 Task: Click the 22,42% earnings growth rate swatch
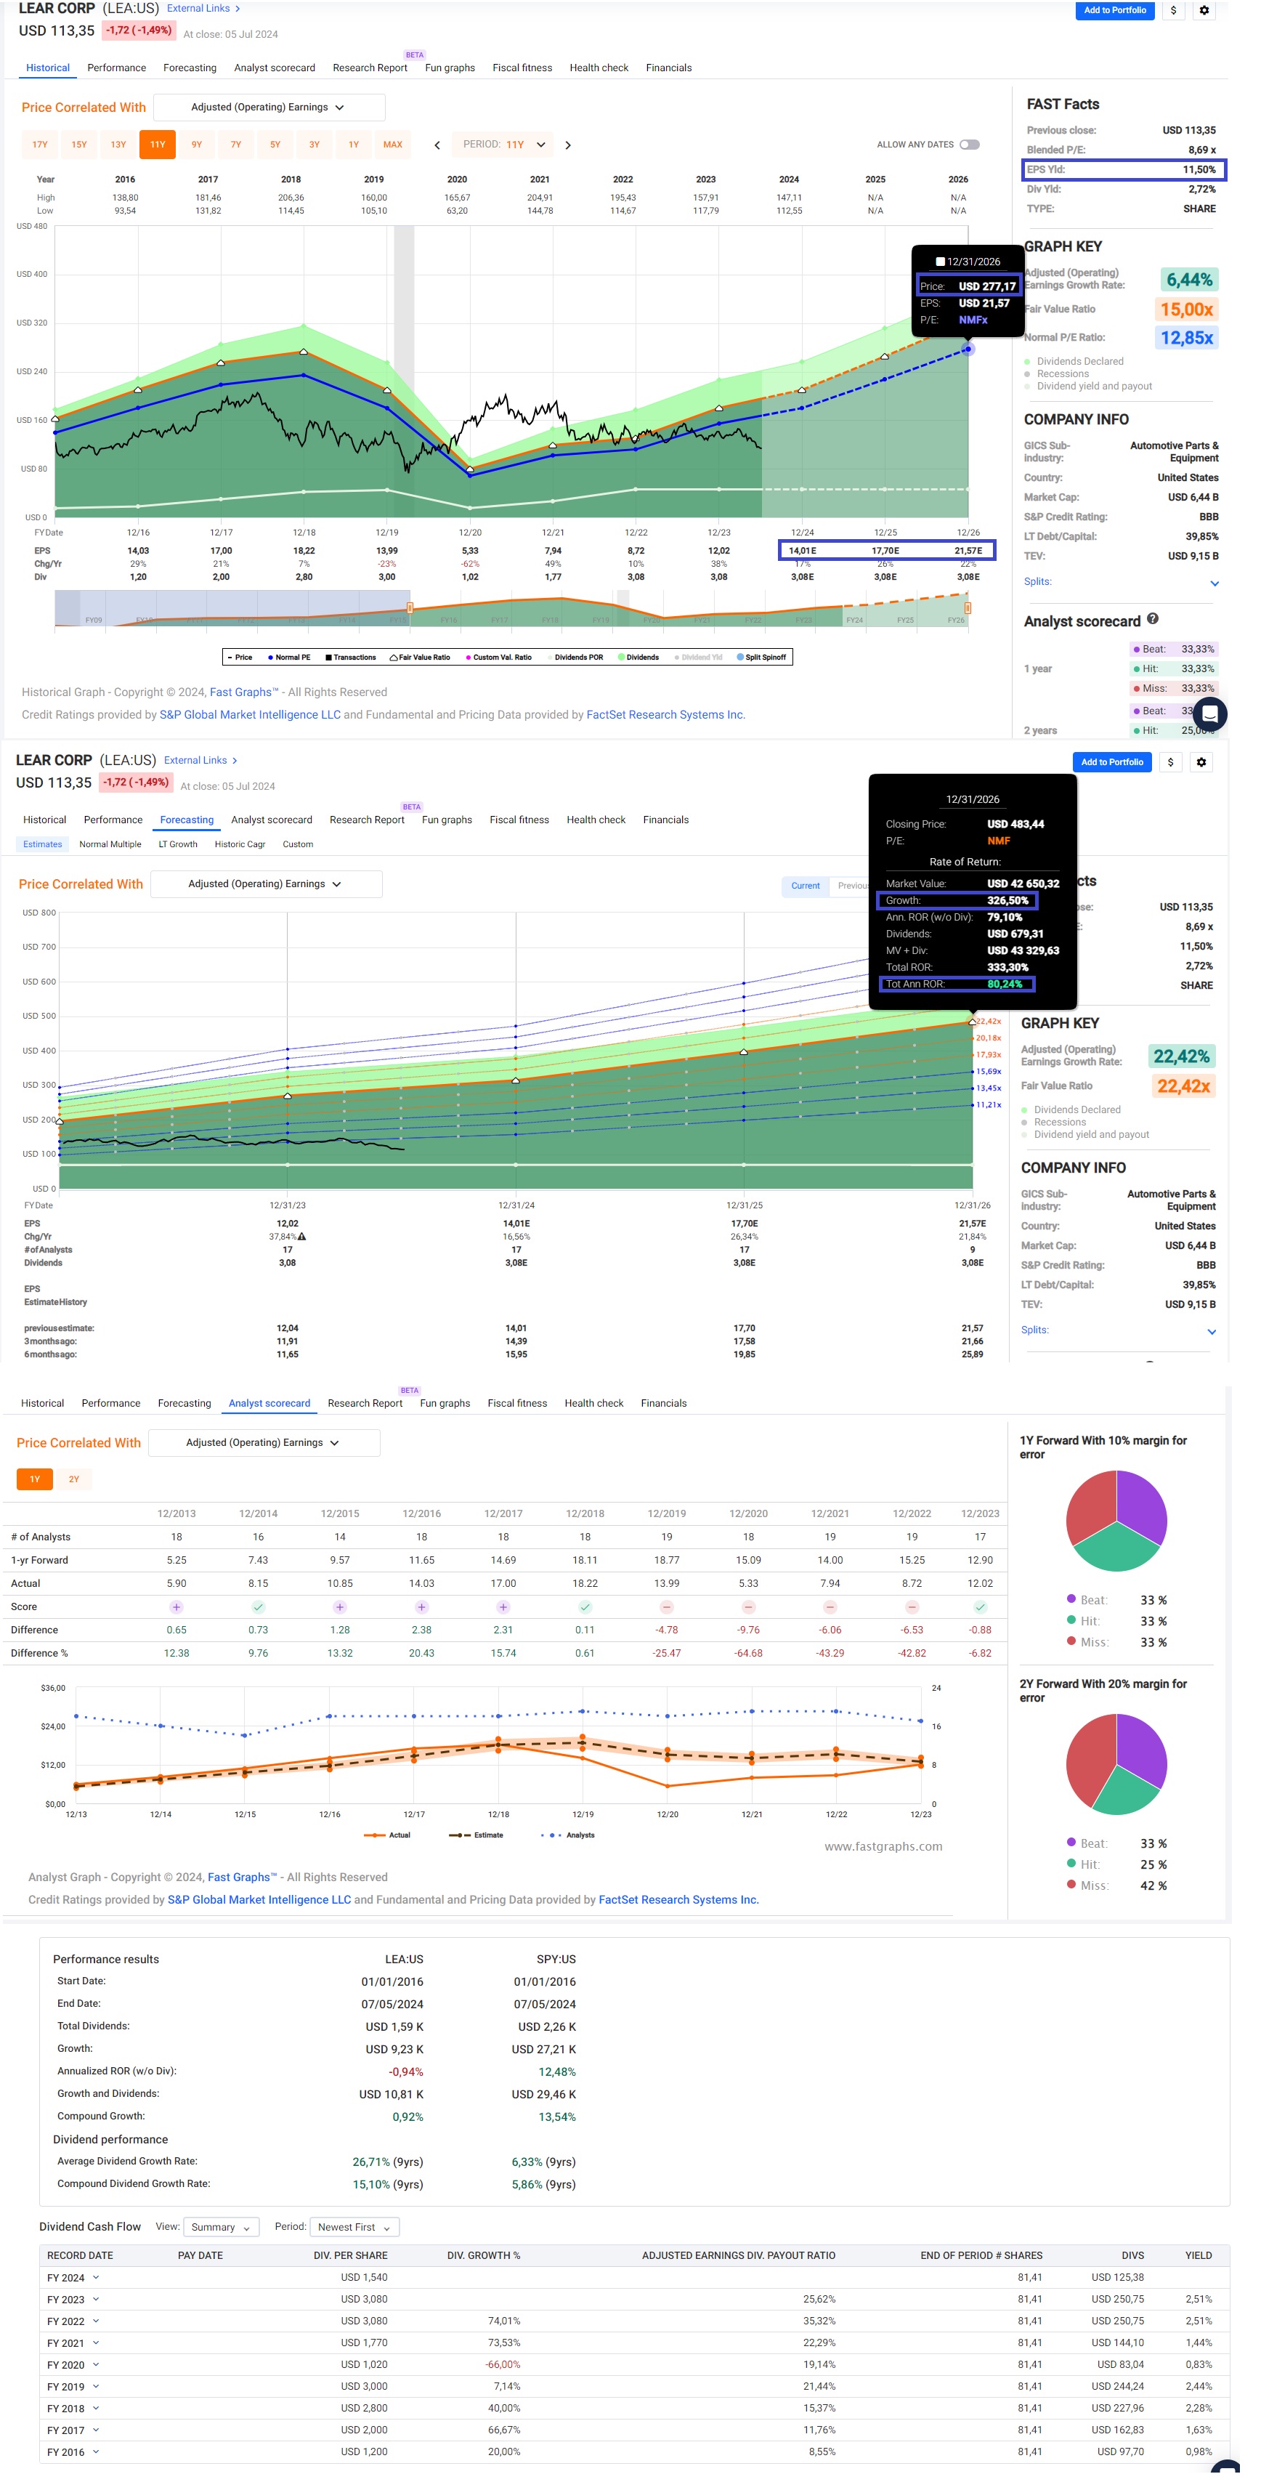point(1182,1056)
